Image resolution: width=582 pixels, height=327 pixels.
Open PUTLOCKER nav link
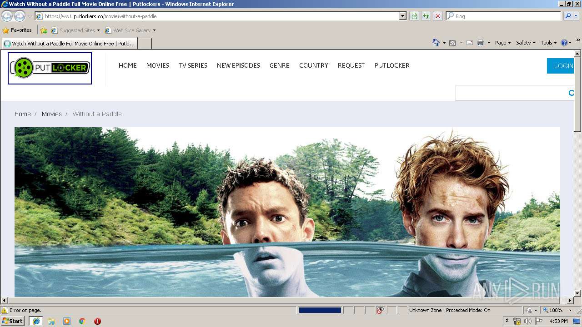392,65
